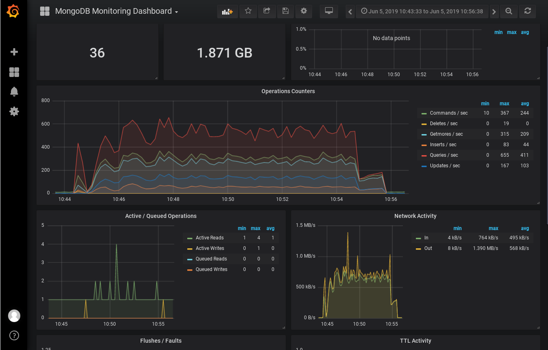Click the Add panel toolbar button
The width and height of the screenshot is (548, 350).
[x=227, y=11]
